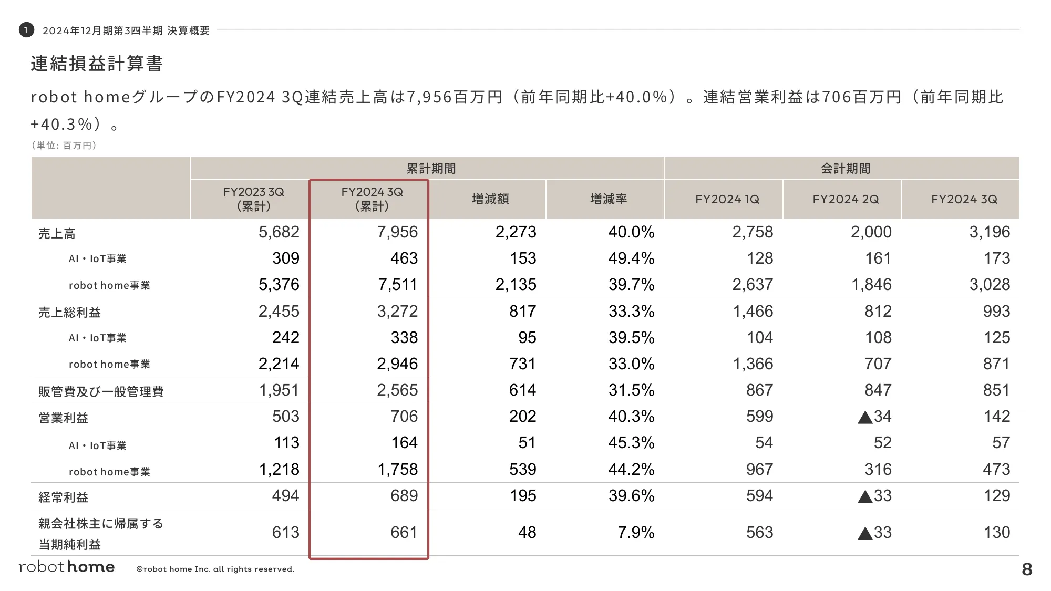
Task: Click the 販管費及び一般管理費 row label
Action: coord(101,392)
